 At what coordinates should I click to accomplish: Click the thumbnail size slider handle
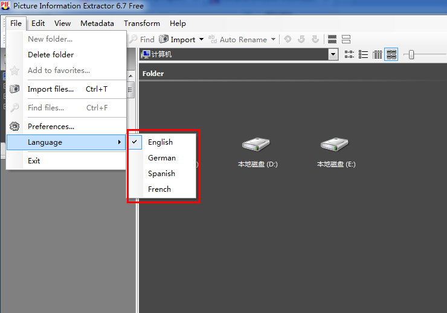tap(411, 54)
